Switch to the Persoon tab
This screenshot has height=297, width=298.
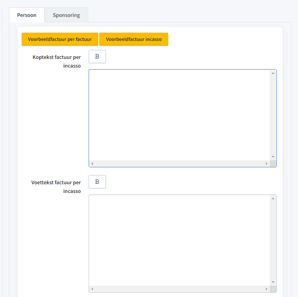pos(27,15)
